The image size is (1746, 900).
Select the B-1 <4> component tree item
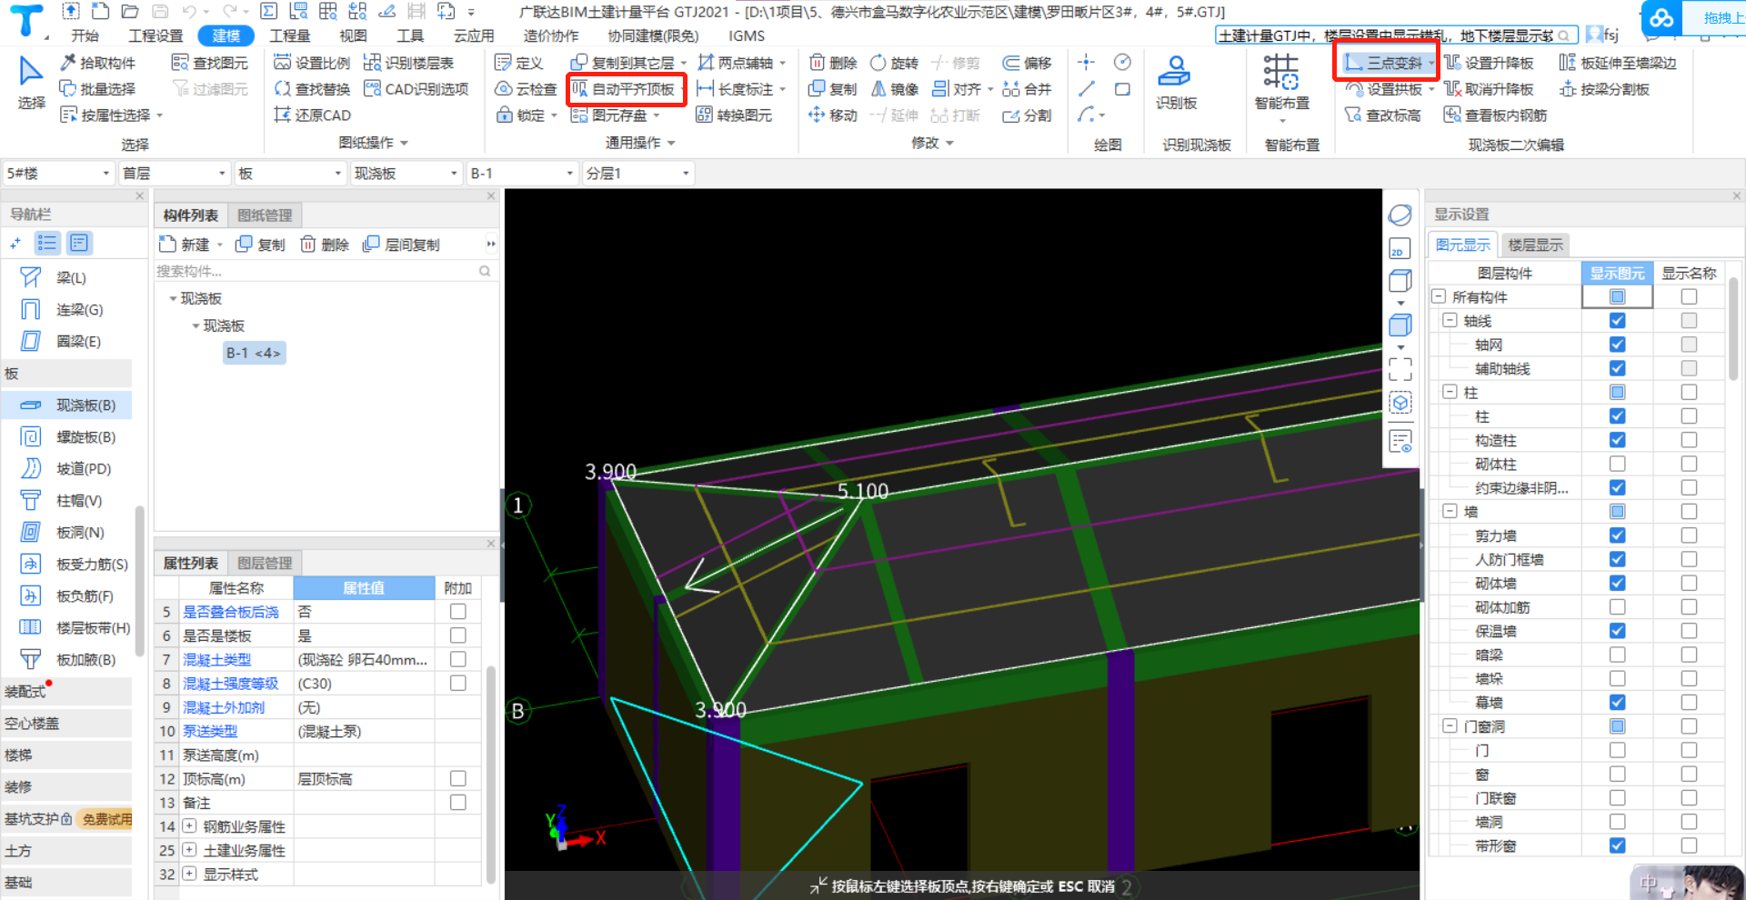255,353
